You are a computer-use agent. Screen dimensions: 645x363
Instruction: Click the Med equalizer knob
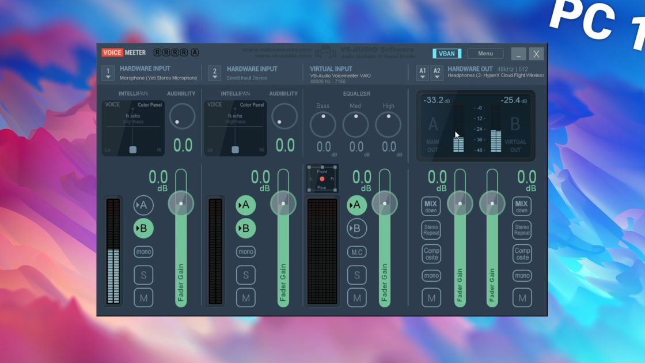tap(355, 124)
